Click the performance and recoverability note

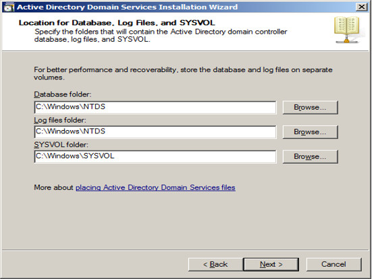click(x=183, y=73)
